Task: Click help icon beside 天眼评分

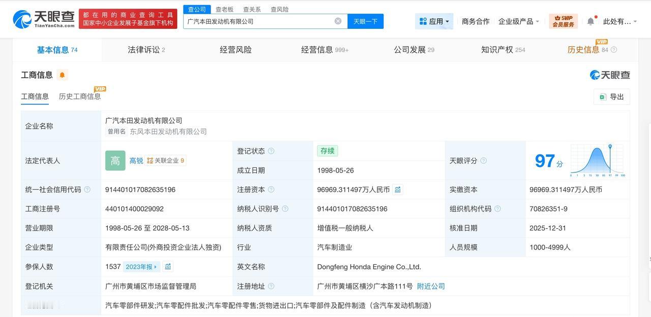Action: (484, 161)
